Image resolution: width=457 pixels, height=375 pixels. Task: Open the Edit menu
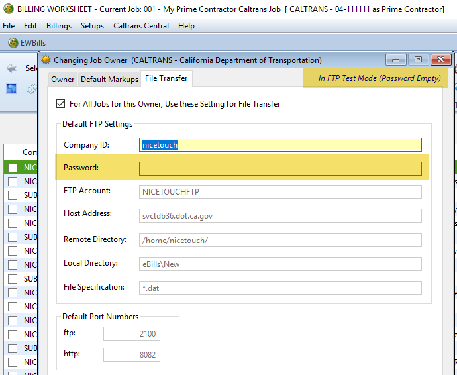(30, 26)
